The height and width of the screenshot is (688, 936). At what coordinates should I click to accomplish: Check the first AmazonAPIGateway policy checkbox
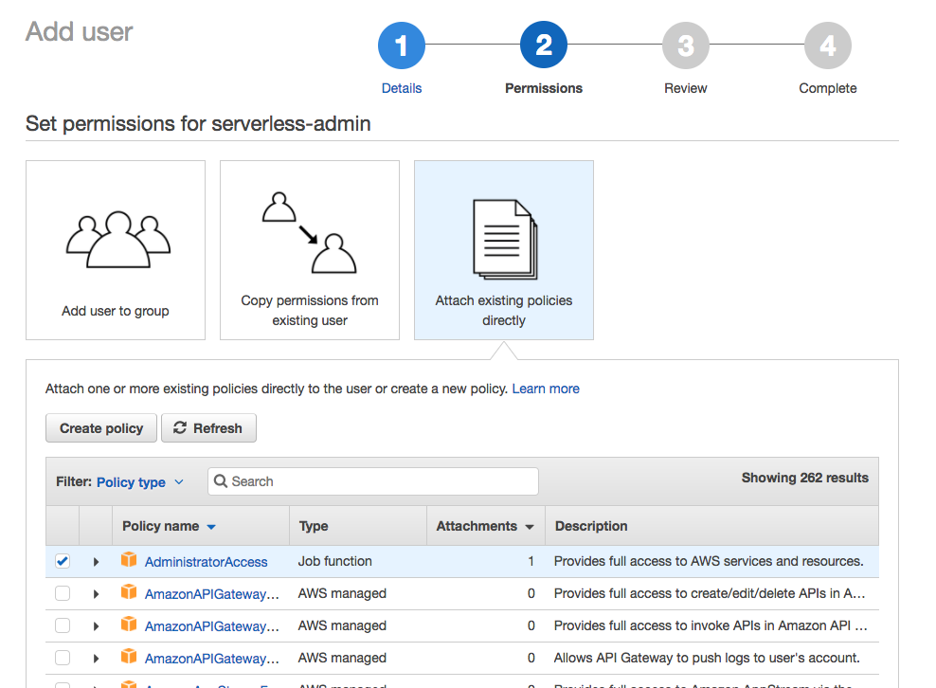click(x=63, y=593)
